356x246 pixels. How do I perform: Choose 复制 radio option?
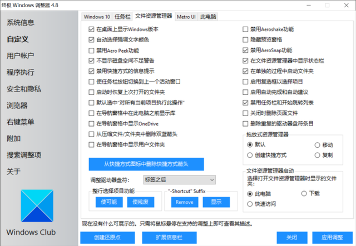pos(318,155)
